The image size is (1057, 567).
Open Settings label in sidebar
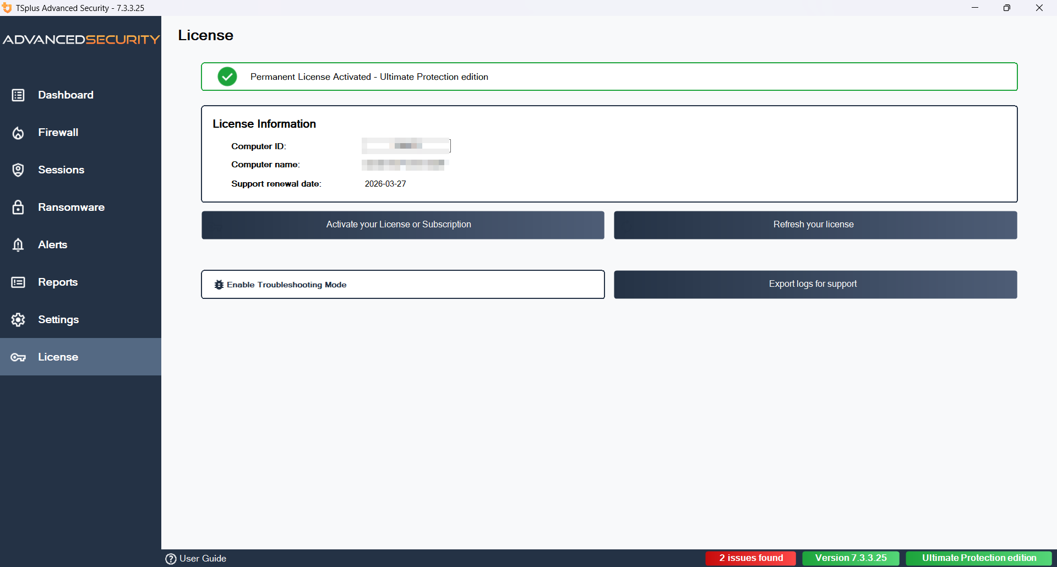pyautogui.click(x=58, y=319)
